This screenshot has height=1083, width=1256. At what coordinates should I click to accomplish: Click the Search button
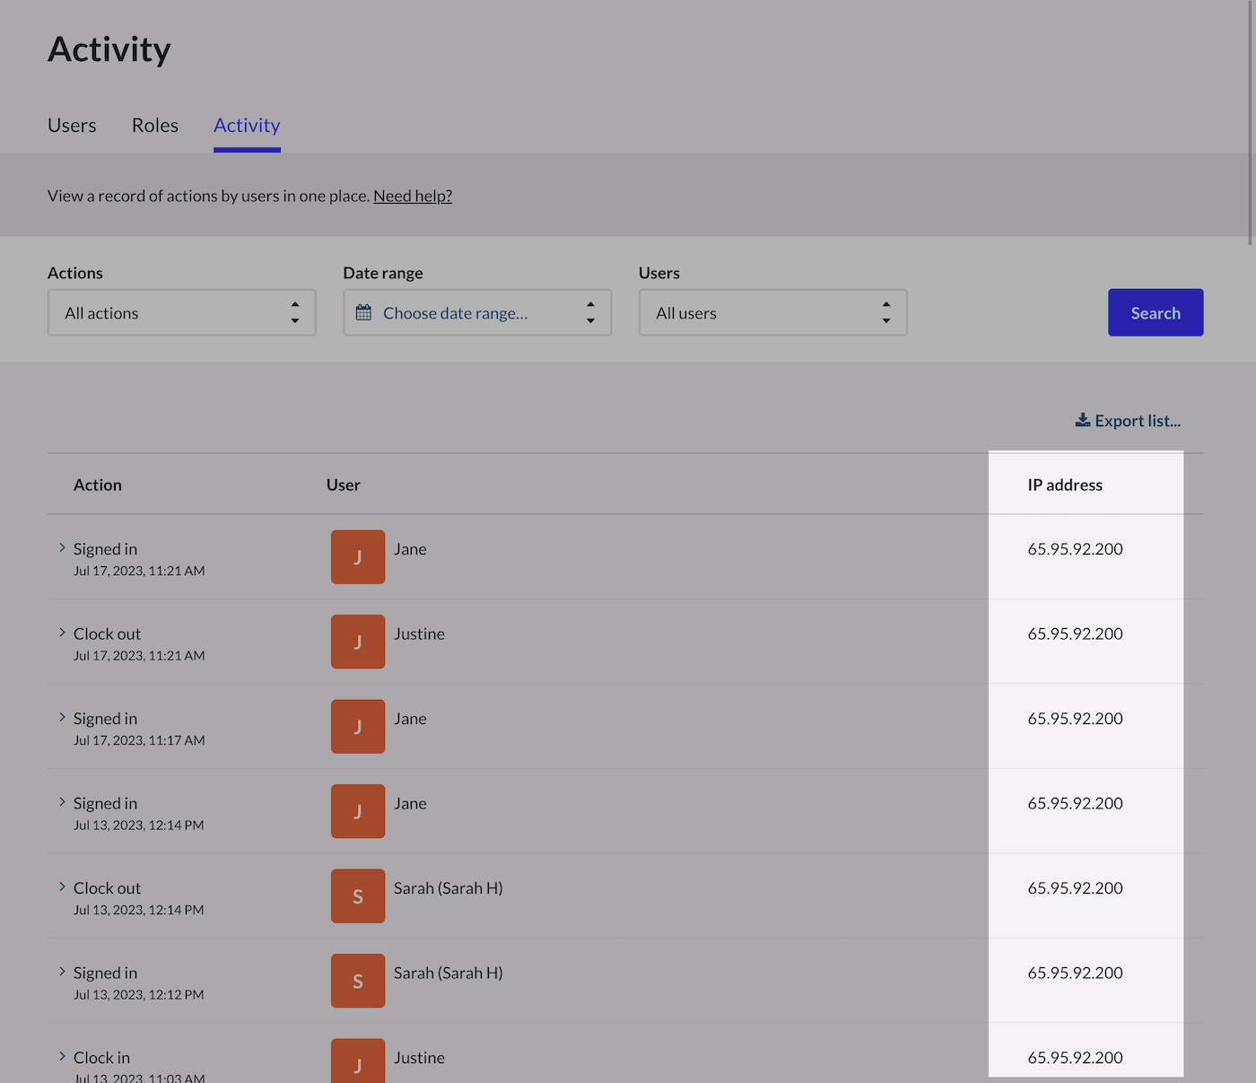[x=1156, y=312]
